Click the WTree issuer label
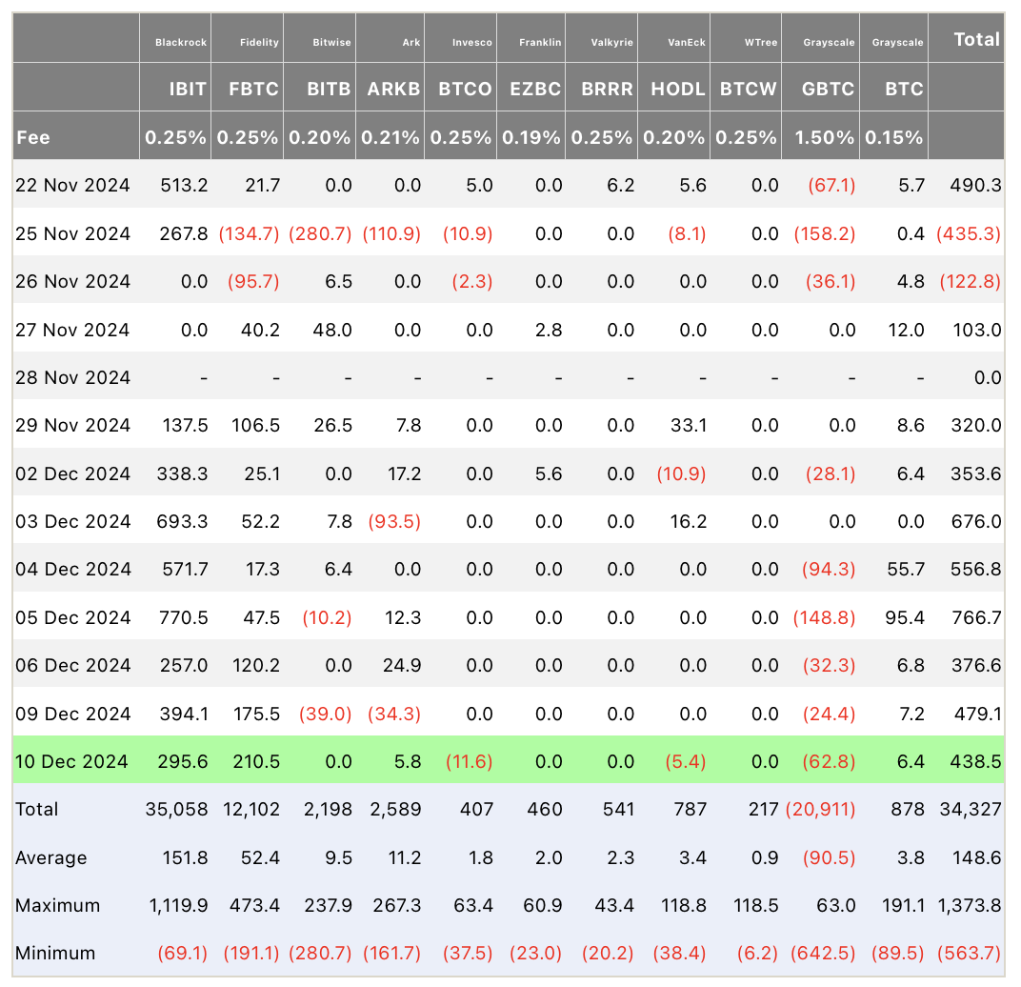 [x=761, y=42]
